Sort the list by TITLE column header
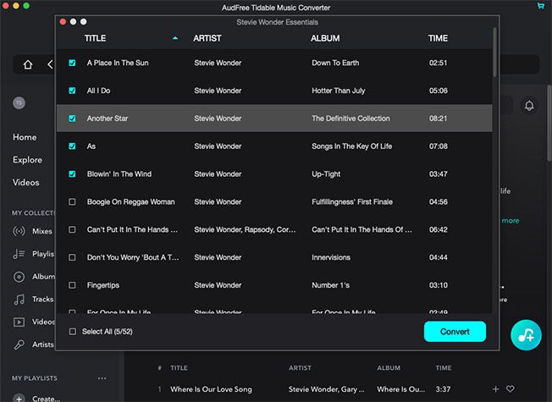552x402 pixels. pos(95,38)
